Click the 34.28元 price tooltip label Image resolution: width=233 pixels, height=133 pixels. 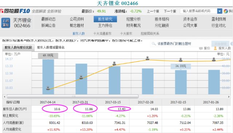181,66
